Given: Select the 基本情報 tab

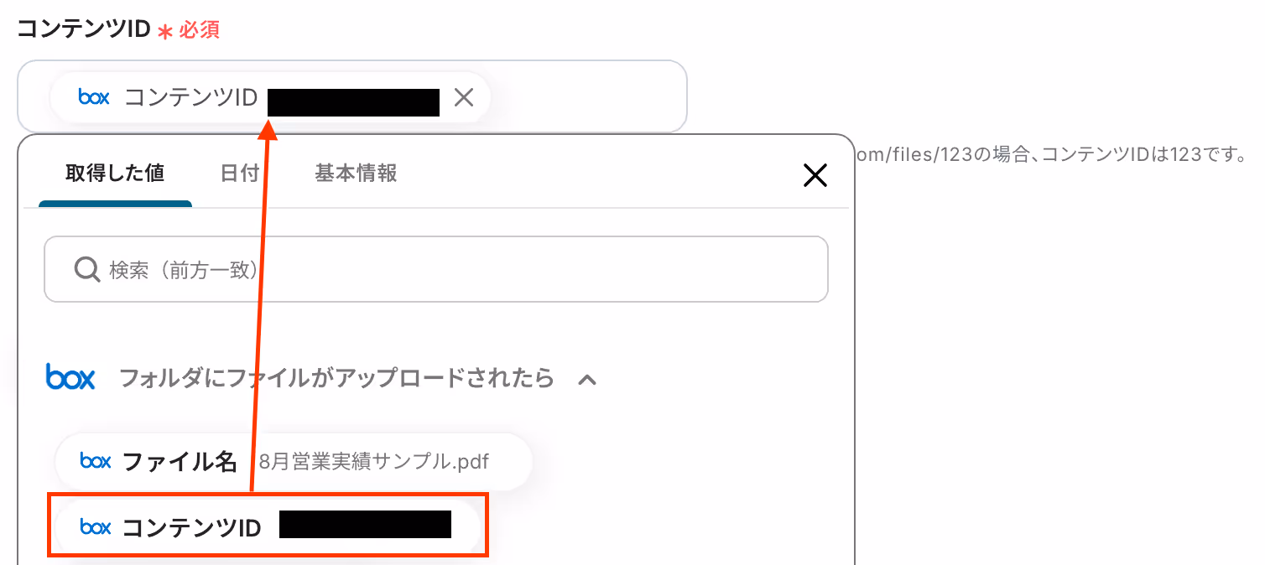Looking at the screenshot, I should click(356, 174).
